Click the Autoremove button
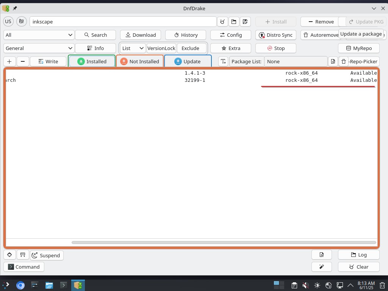This screenshot has width=388, height=291. (x=321, y=35)
